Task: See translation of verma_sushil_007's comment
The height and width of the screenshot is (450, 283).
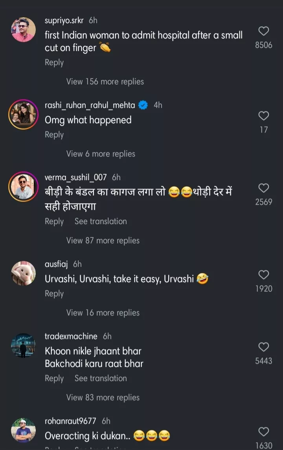Action: click(101, 221)
